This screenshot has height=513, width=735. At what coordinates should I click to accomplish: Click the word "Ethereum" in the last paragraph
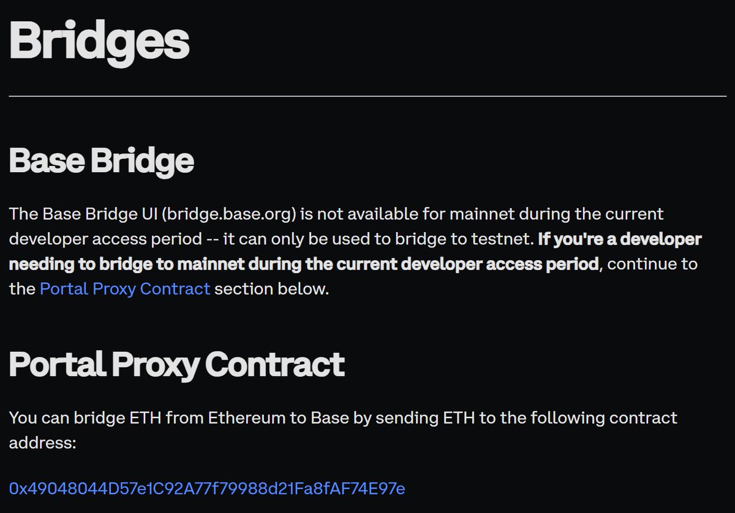(x=241, y=418)
